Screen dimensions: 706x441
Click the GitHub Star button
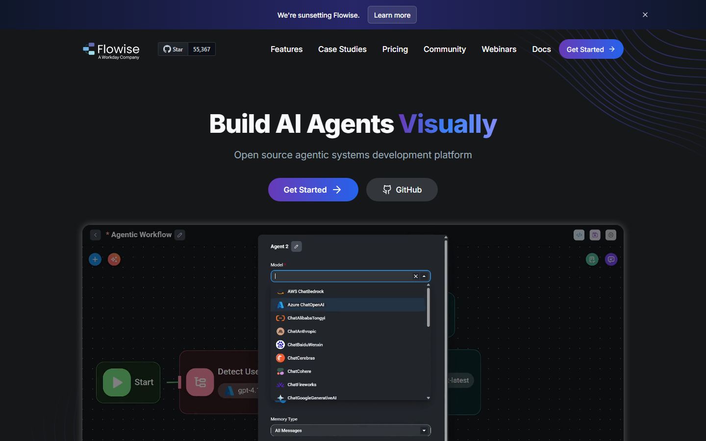tap(173, 49)
